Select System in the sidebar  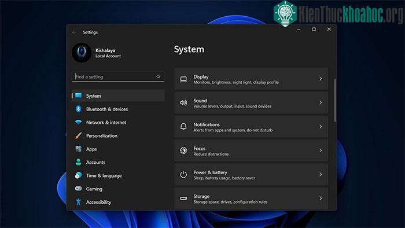point(118,96)
